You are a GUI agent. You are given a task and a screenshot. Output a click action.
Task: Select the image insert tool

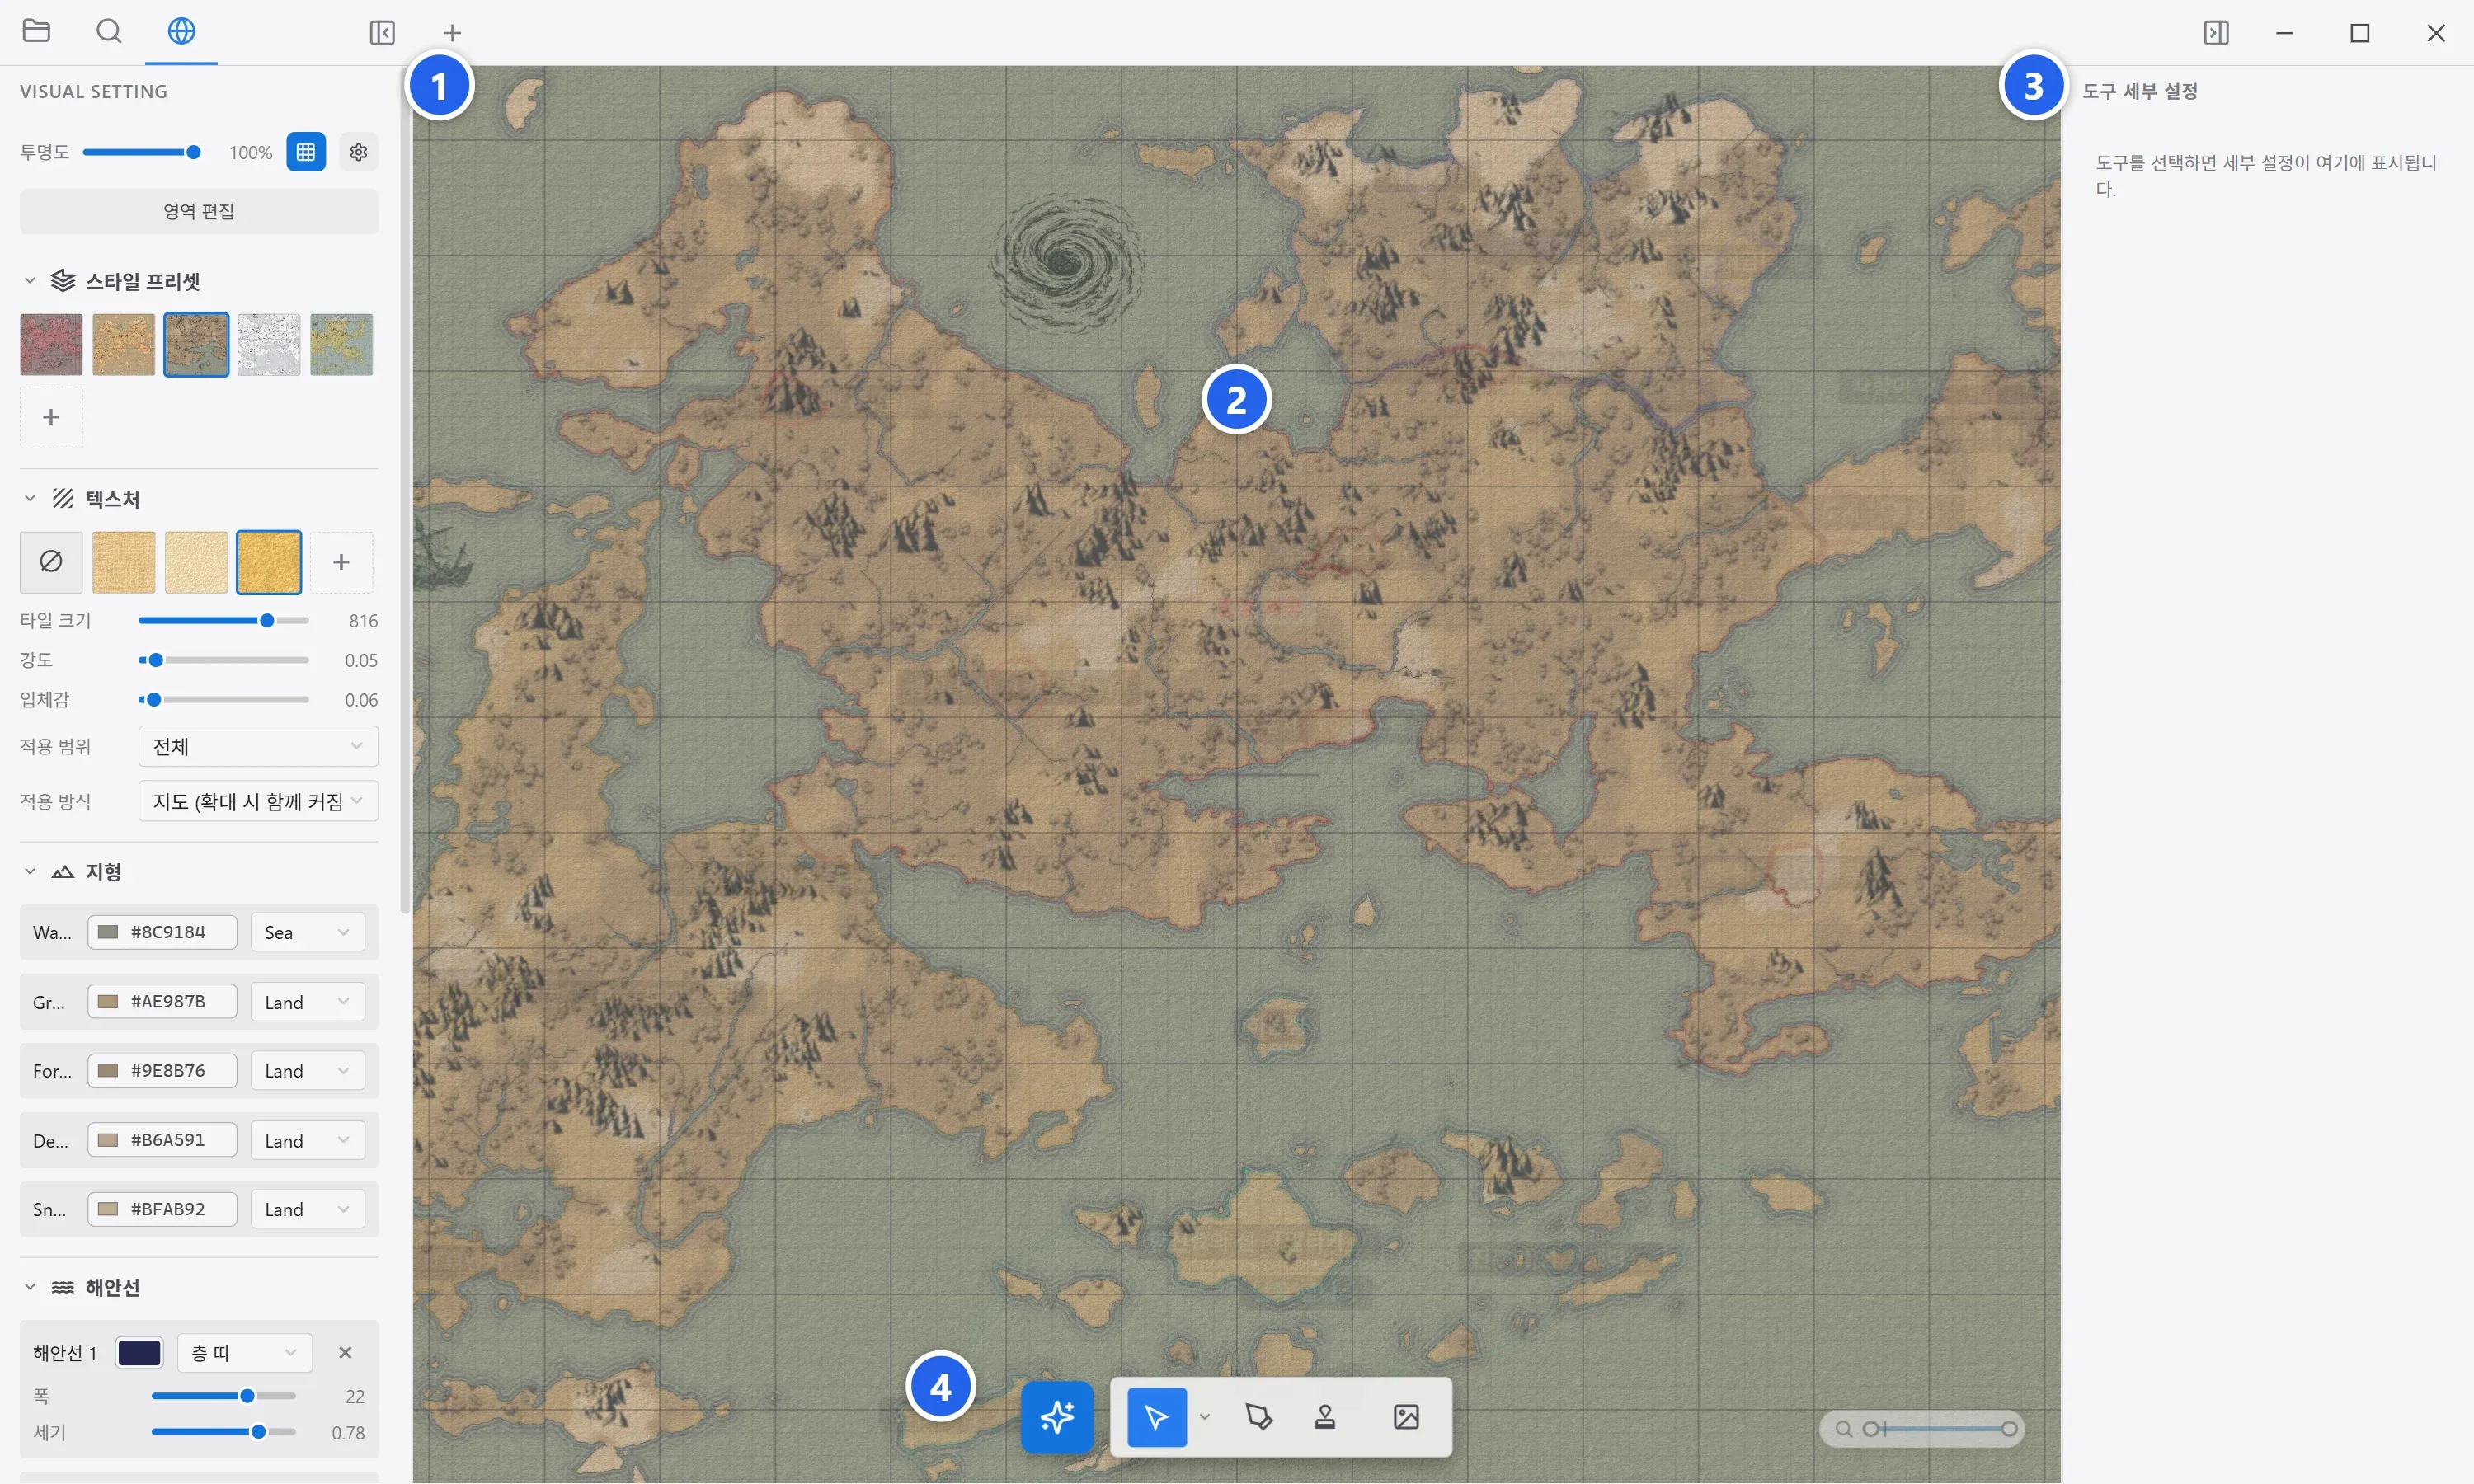1406,1417
